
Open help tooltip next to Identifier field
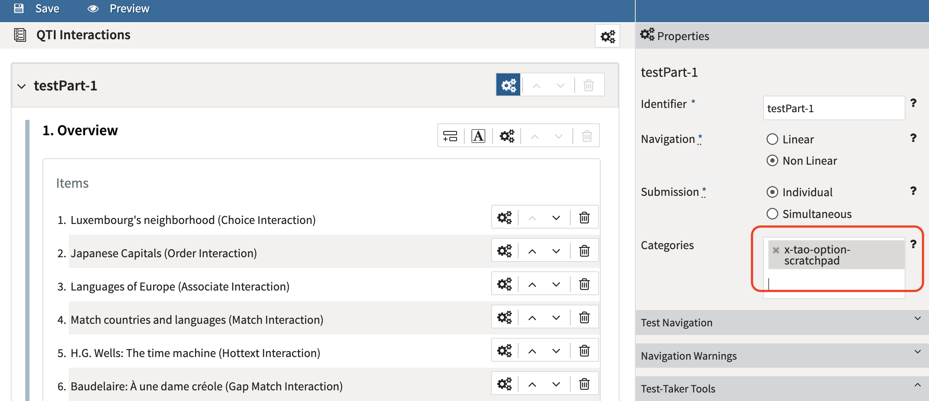click(x=914, y=103)
